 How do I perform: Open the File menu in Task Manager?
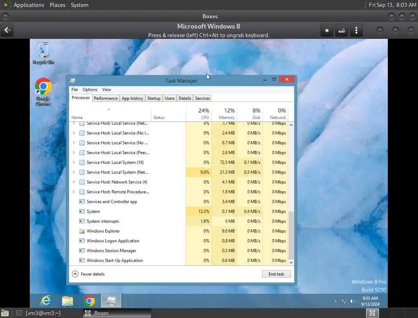(x=75, y=90)
